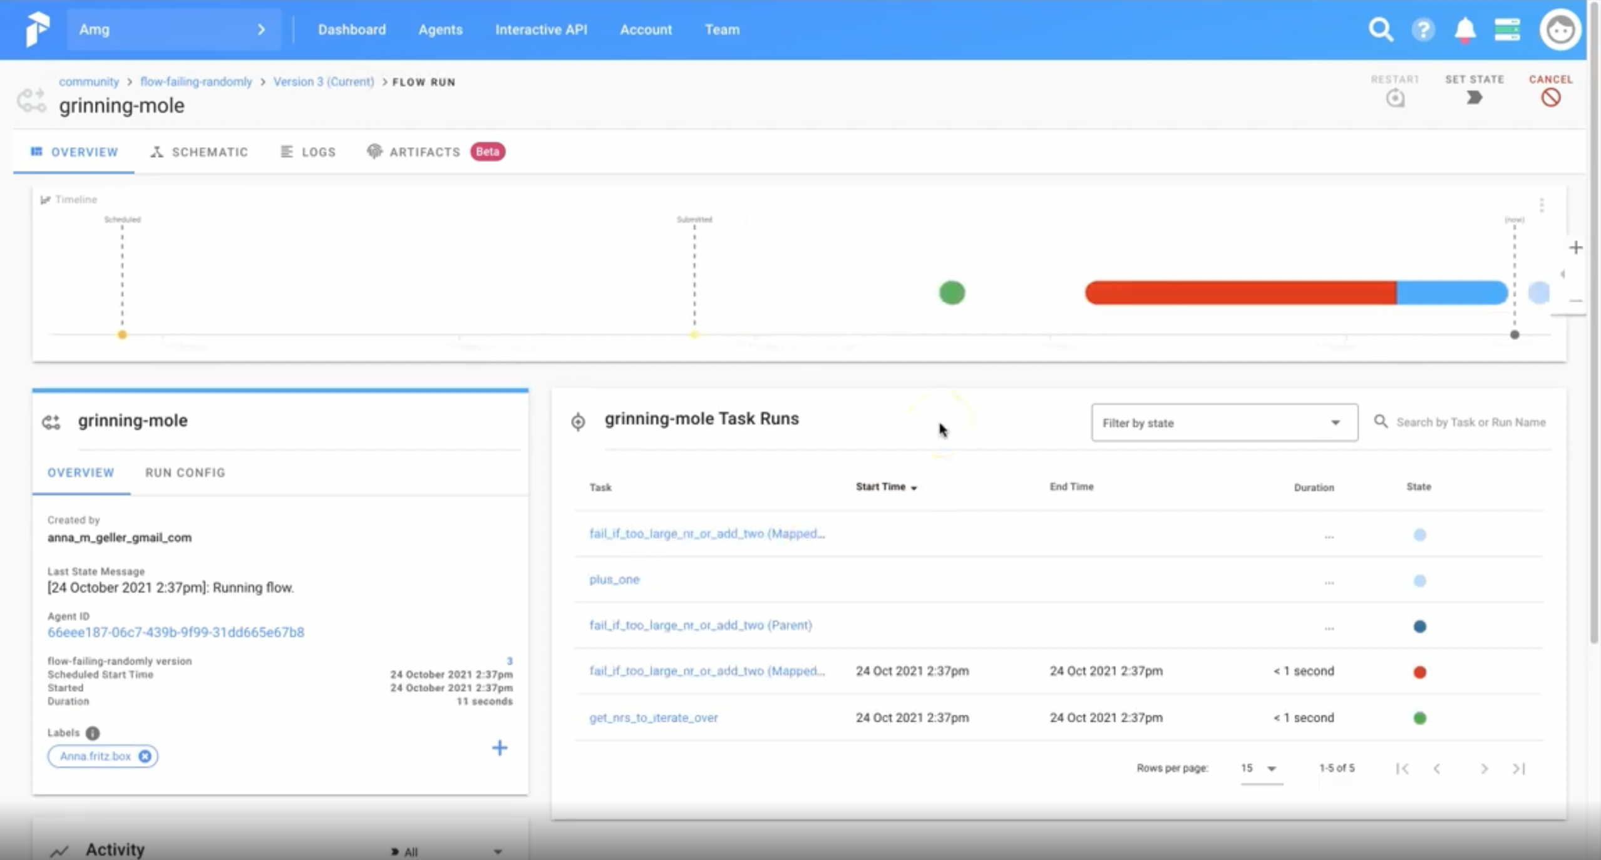Open the Agents menu item
The width and height of the screenshot is (1601, 860).
pos(440,29)
